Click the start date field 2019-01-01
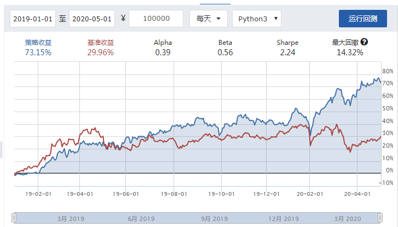This screenshot has height=227, width=398. tap(32, 19)
